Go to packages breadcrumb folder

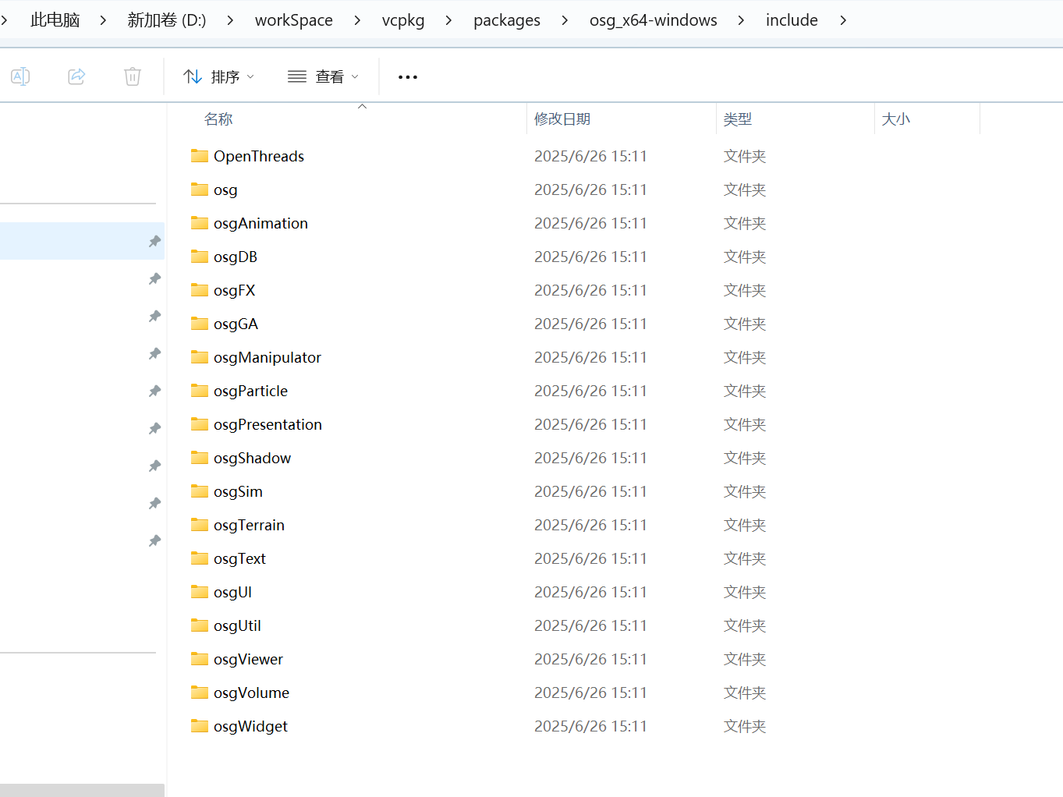(x=507, y=20)
